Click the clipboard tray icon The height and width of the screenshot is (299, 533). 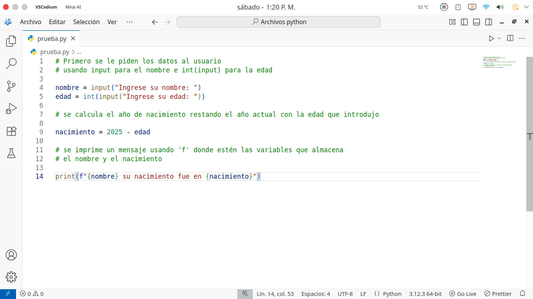coord(458,7)
